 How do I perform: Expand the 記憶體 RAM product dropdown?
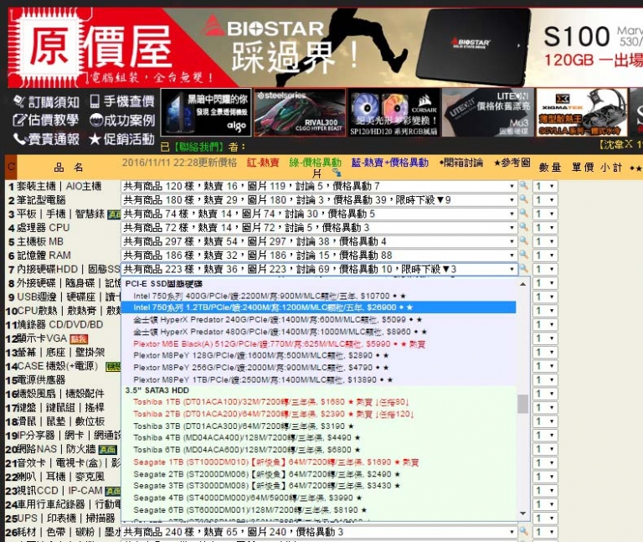(319, 256)
